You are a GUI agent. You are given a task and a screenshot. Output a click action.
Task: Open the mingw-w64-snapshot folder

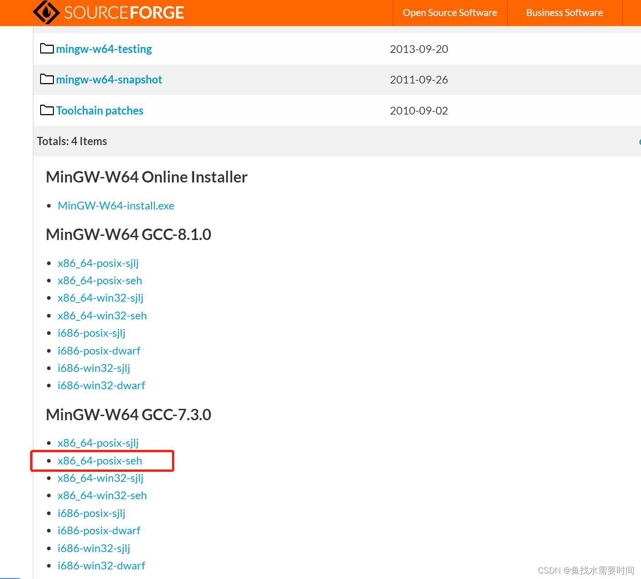coord(109,79)
